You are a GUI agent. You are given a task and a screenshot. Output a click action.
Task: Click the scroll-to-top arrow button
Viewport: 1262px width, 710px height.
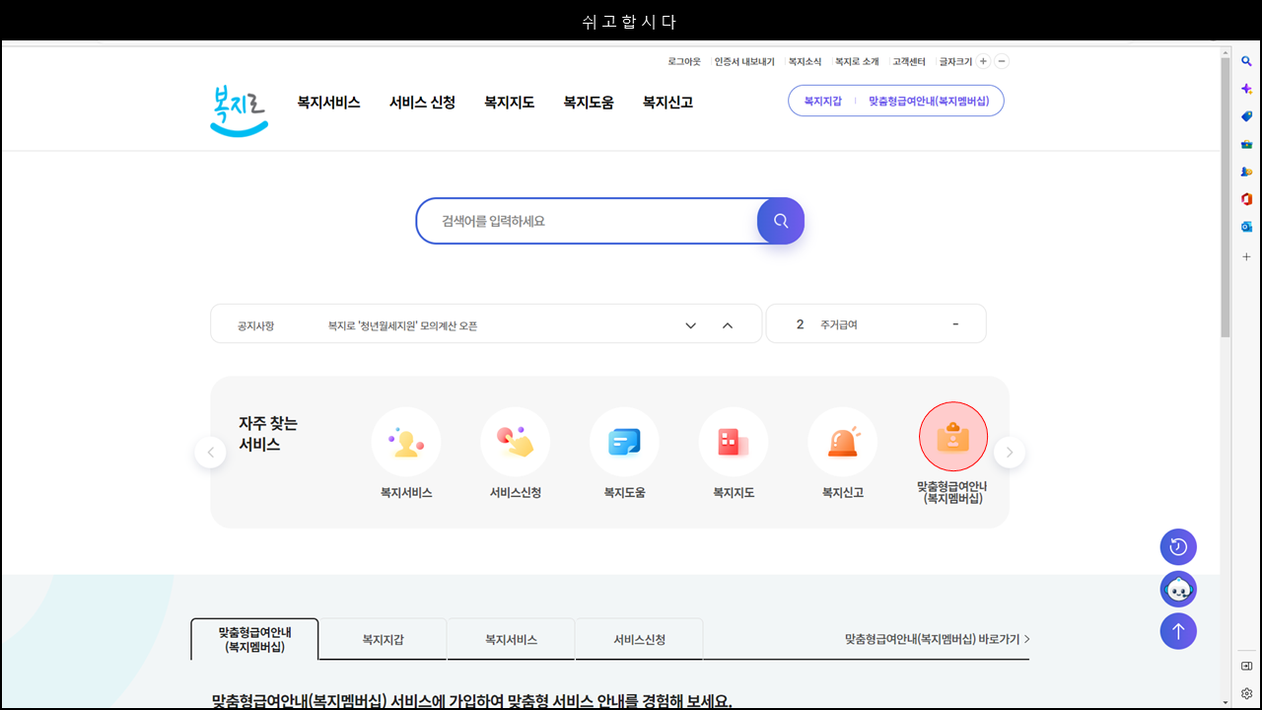pos(1178,631)
